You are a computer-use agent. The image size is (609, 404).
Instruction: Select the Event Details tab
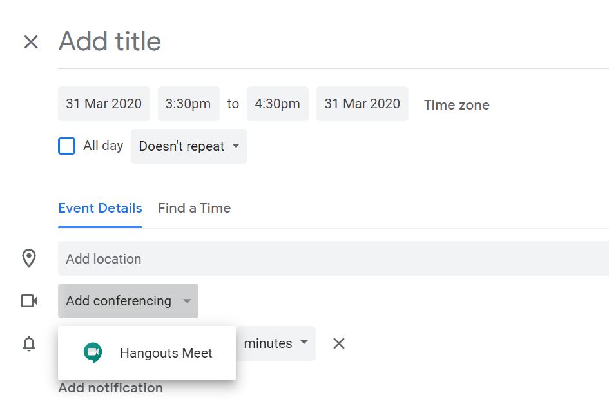pyautogui.click(x=100, y=208)
